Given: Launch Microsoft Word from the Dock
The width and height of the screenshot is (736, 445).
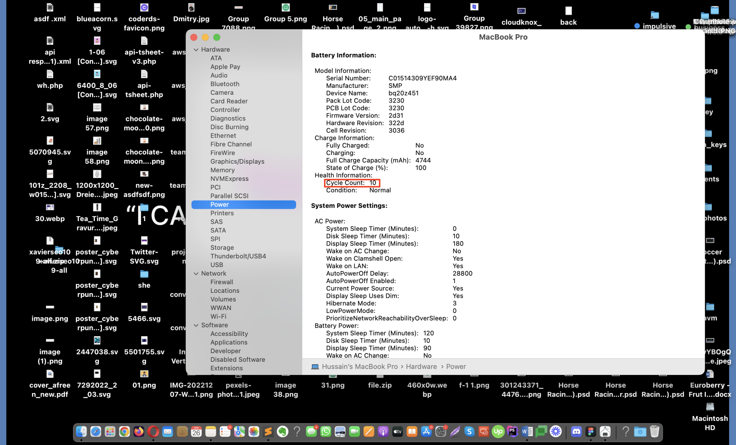Looking at the screenshot, I should tap(527, 432).
